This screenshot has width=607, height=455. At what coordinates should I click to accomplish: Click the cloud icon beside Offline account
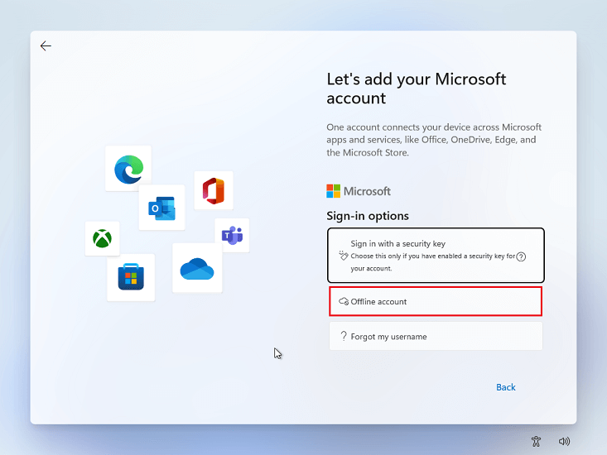(344, 302)
